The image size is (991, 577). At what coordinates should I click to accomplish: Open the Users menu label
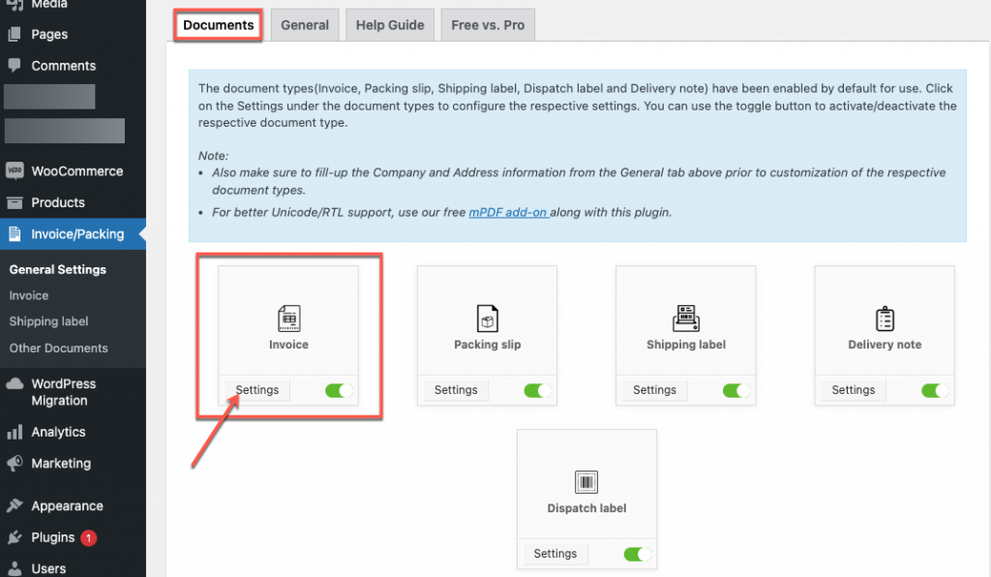[48, 568]
